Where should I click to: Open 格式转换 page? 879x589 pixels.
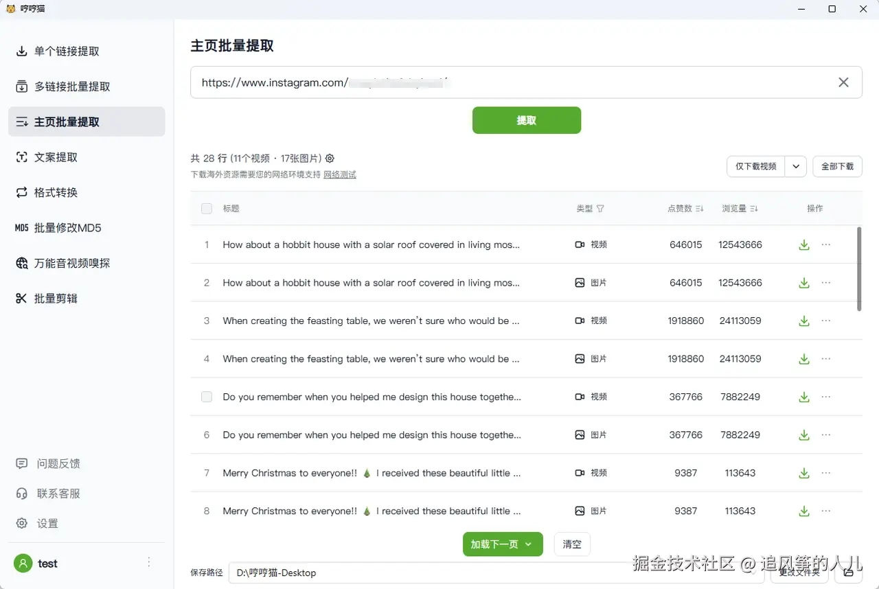coord(87,192)
